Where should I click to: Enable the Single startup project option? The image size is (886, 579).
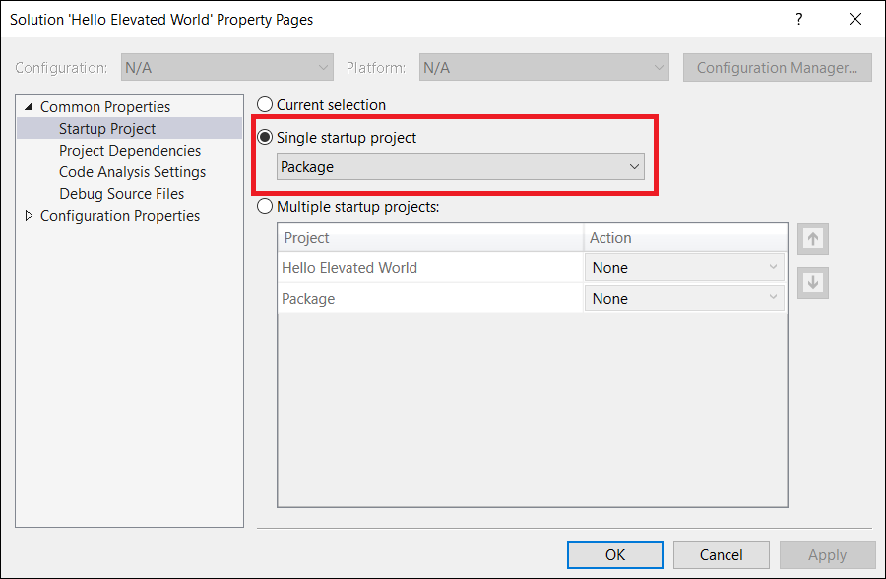click(x=264, y=138)
